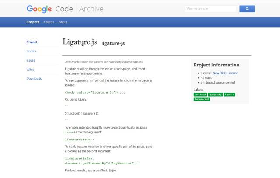Click the Project Information heading
280x178 pixels.
click(x=217, y=65)
